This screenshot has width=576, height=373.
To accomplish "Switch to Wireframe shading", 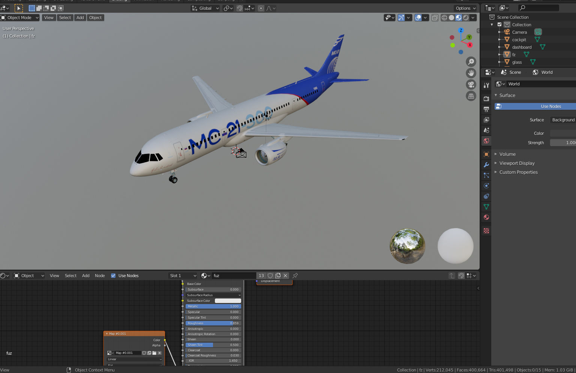I will [444, 18].
